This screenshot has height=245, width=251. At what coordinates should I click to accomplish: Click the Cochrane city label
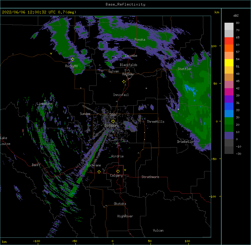(x=94, y=165)
